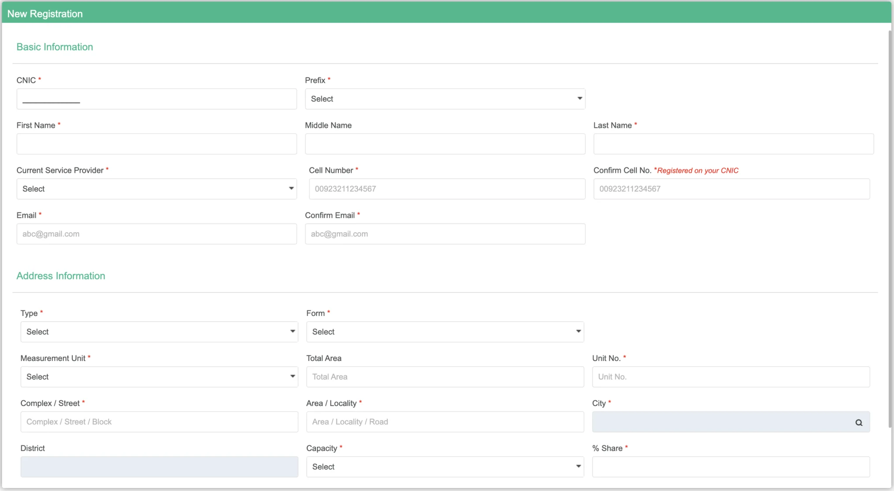894x491 pixels.
Task: Focus the First Name text box
Action: (x=156, y=144)
